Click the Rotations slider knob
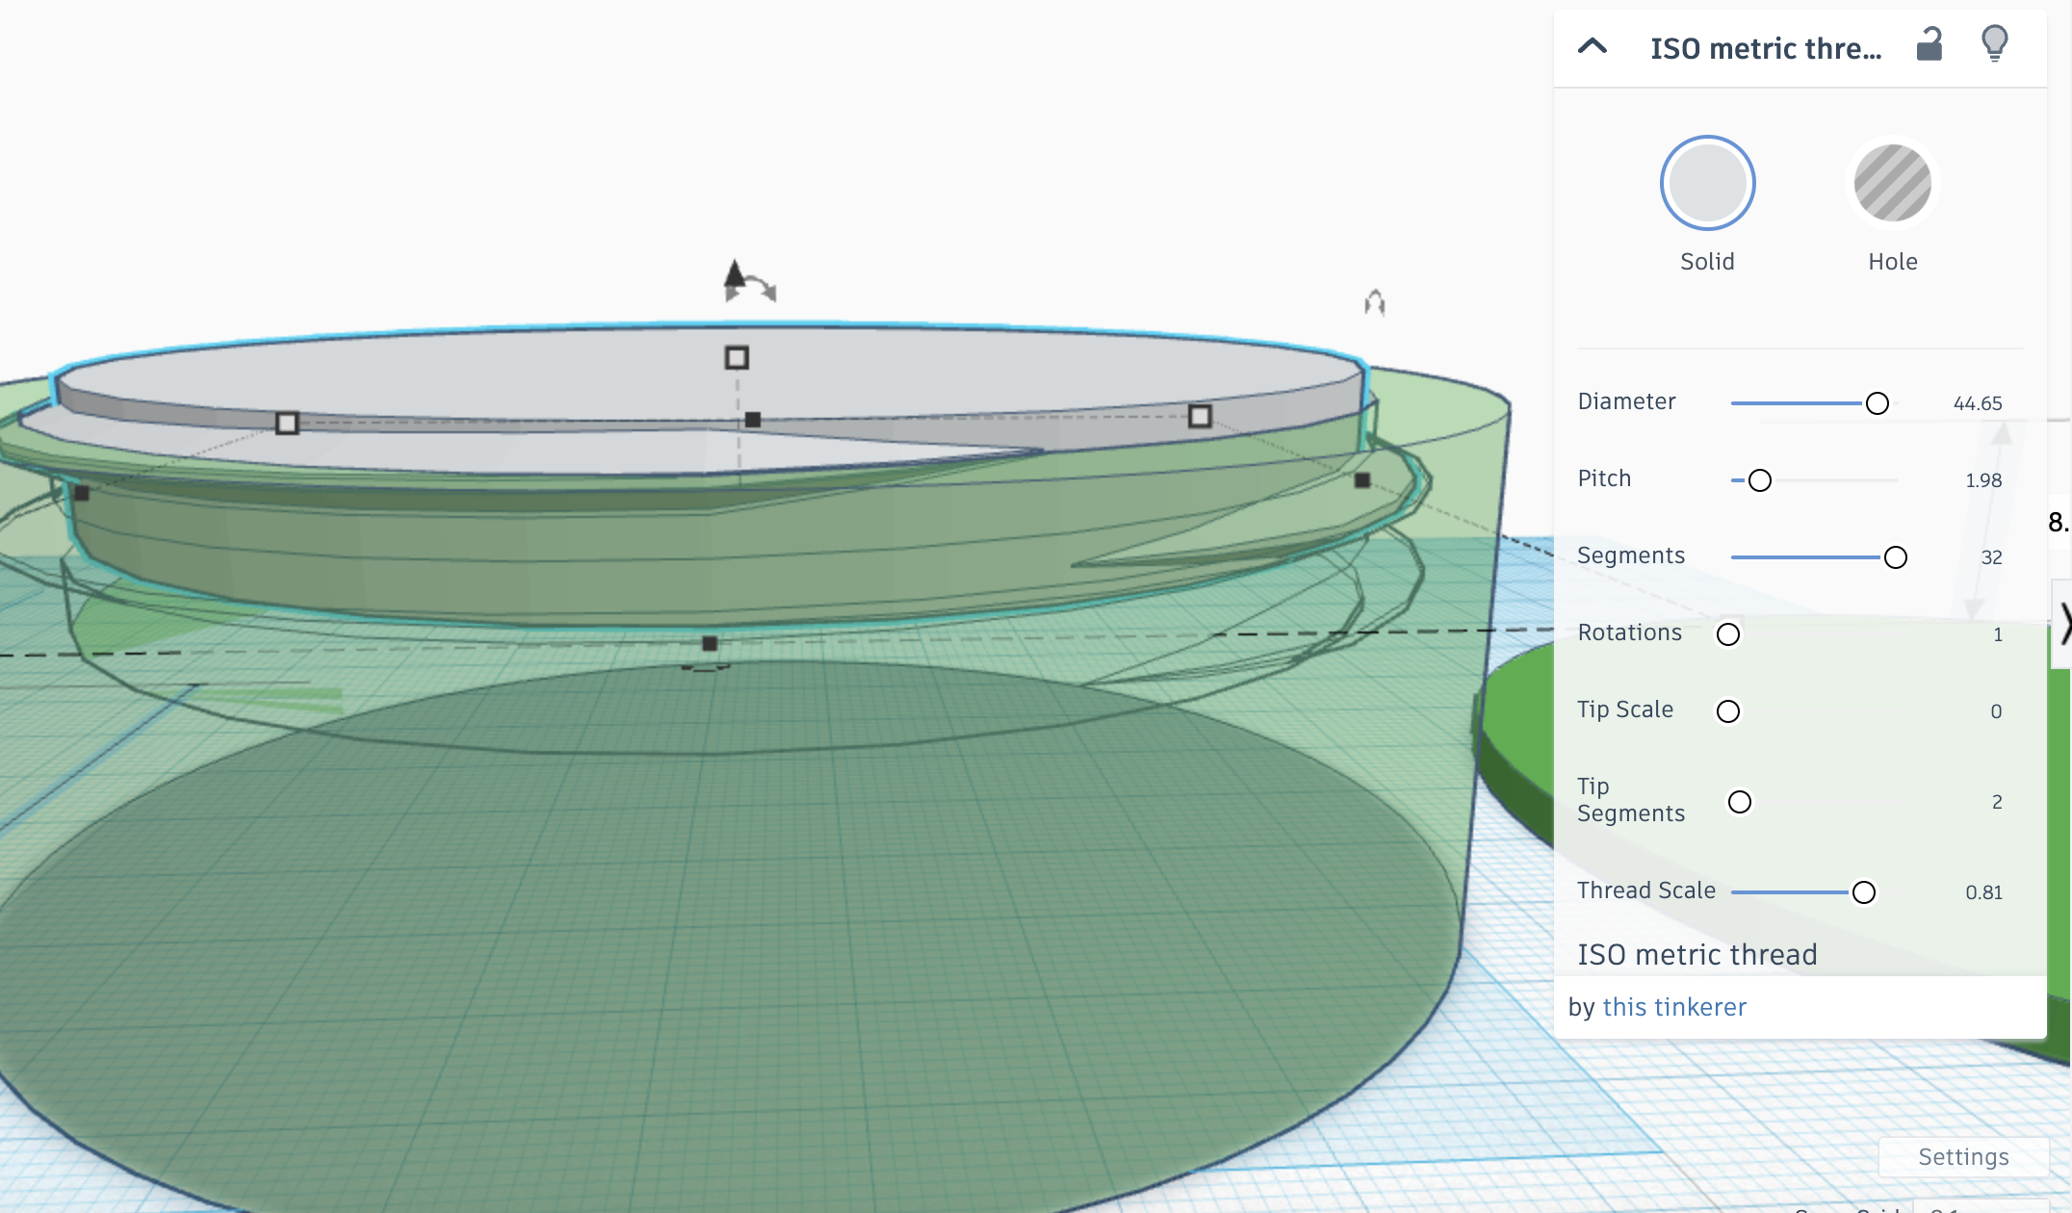 coord(1728,634)
